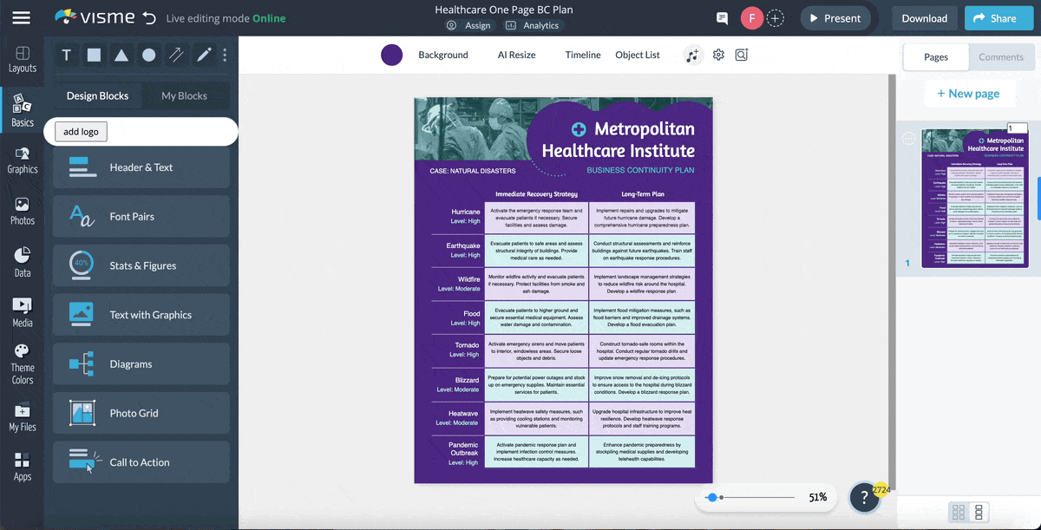Viewport: 1041px width, 530px height.
Task: Select the Text tool
Action: [x=66, y=56]
